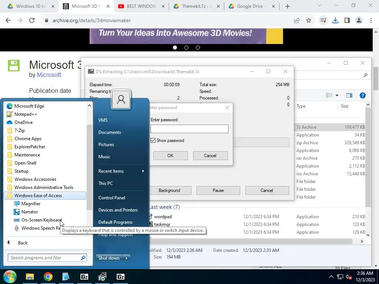Screen dimensions: 379x284
Task: Click the Explorer window help icon
Action: pyautogui.click(x=363, y=95)
